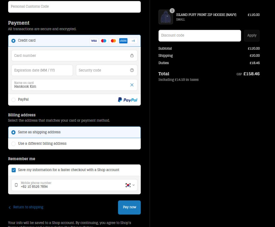This screenshot has width=275, height=227.
Task: Open the phone country code dropdown
Action: point(134,185)
